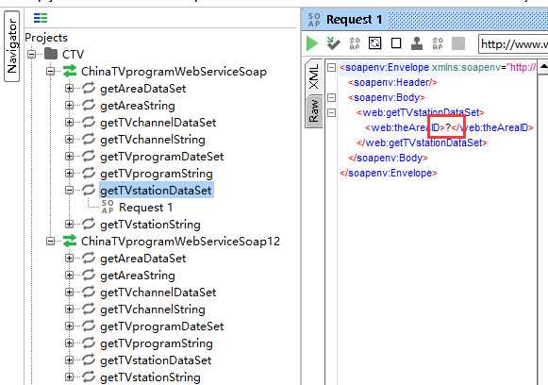Collapse the ChinaTVprogramWebServiceSoap interface node
Image resolution: width=548 pixels, height=385 pixels.
coord(51,72)
